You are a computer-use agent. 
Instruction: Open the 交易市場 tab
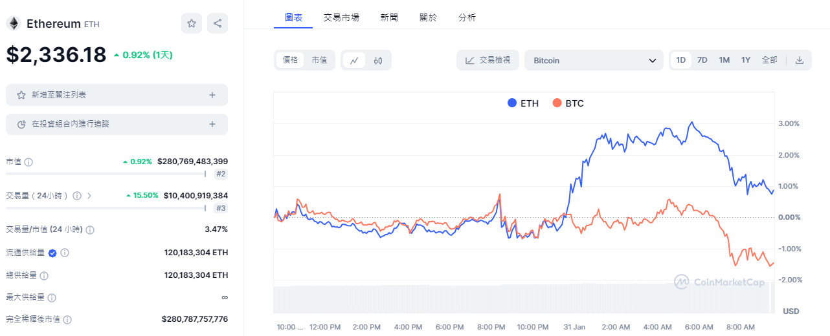[x=342, y=17]
